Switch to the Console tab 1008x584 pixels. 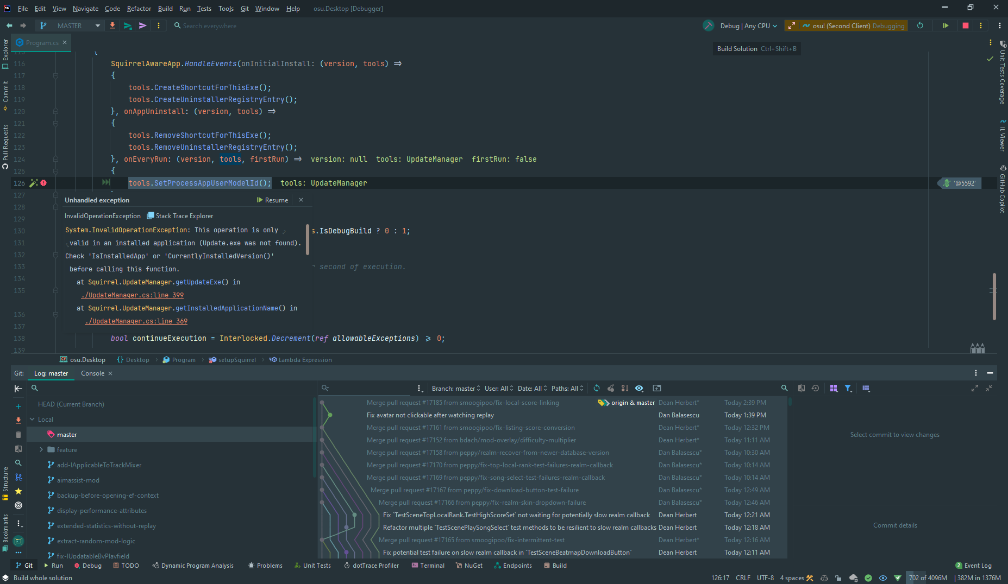click(x=92, y=373)
